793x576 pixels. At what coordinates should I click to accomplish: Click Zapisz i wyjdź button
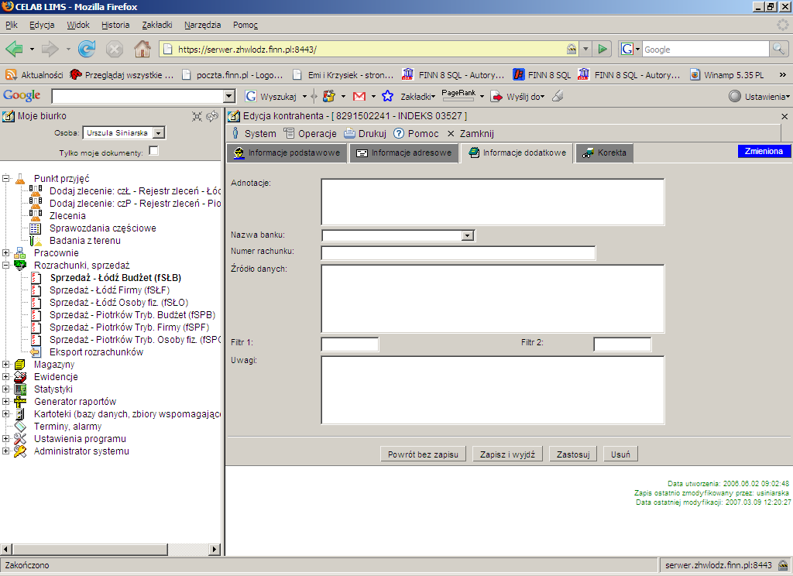507,454
